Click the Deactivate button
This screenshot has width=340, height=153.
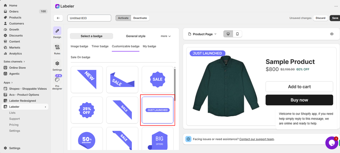140,18
